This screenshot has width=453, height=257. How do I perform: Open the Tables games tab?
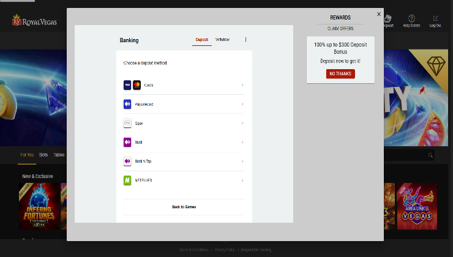click(x=59, y=155)
